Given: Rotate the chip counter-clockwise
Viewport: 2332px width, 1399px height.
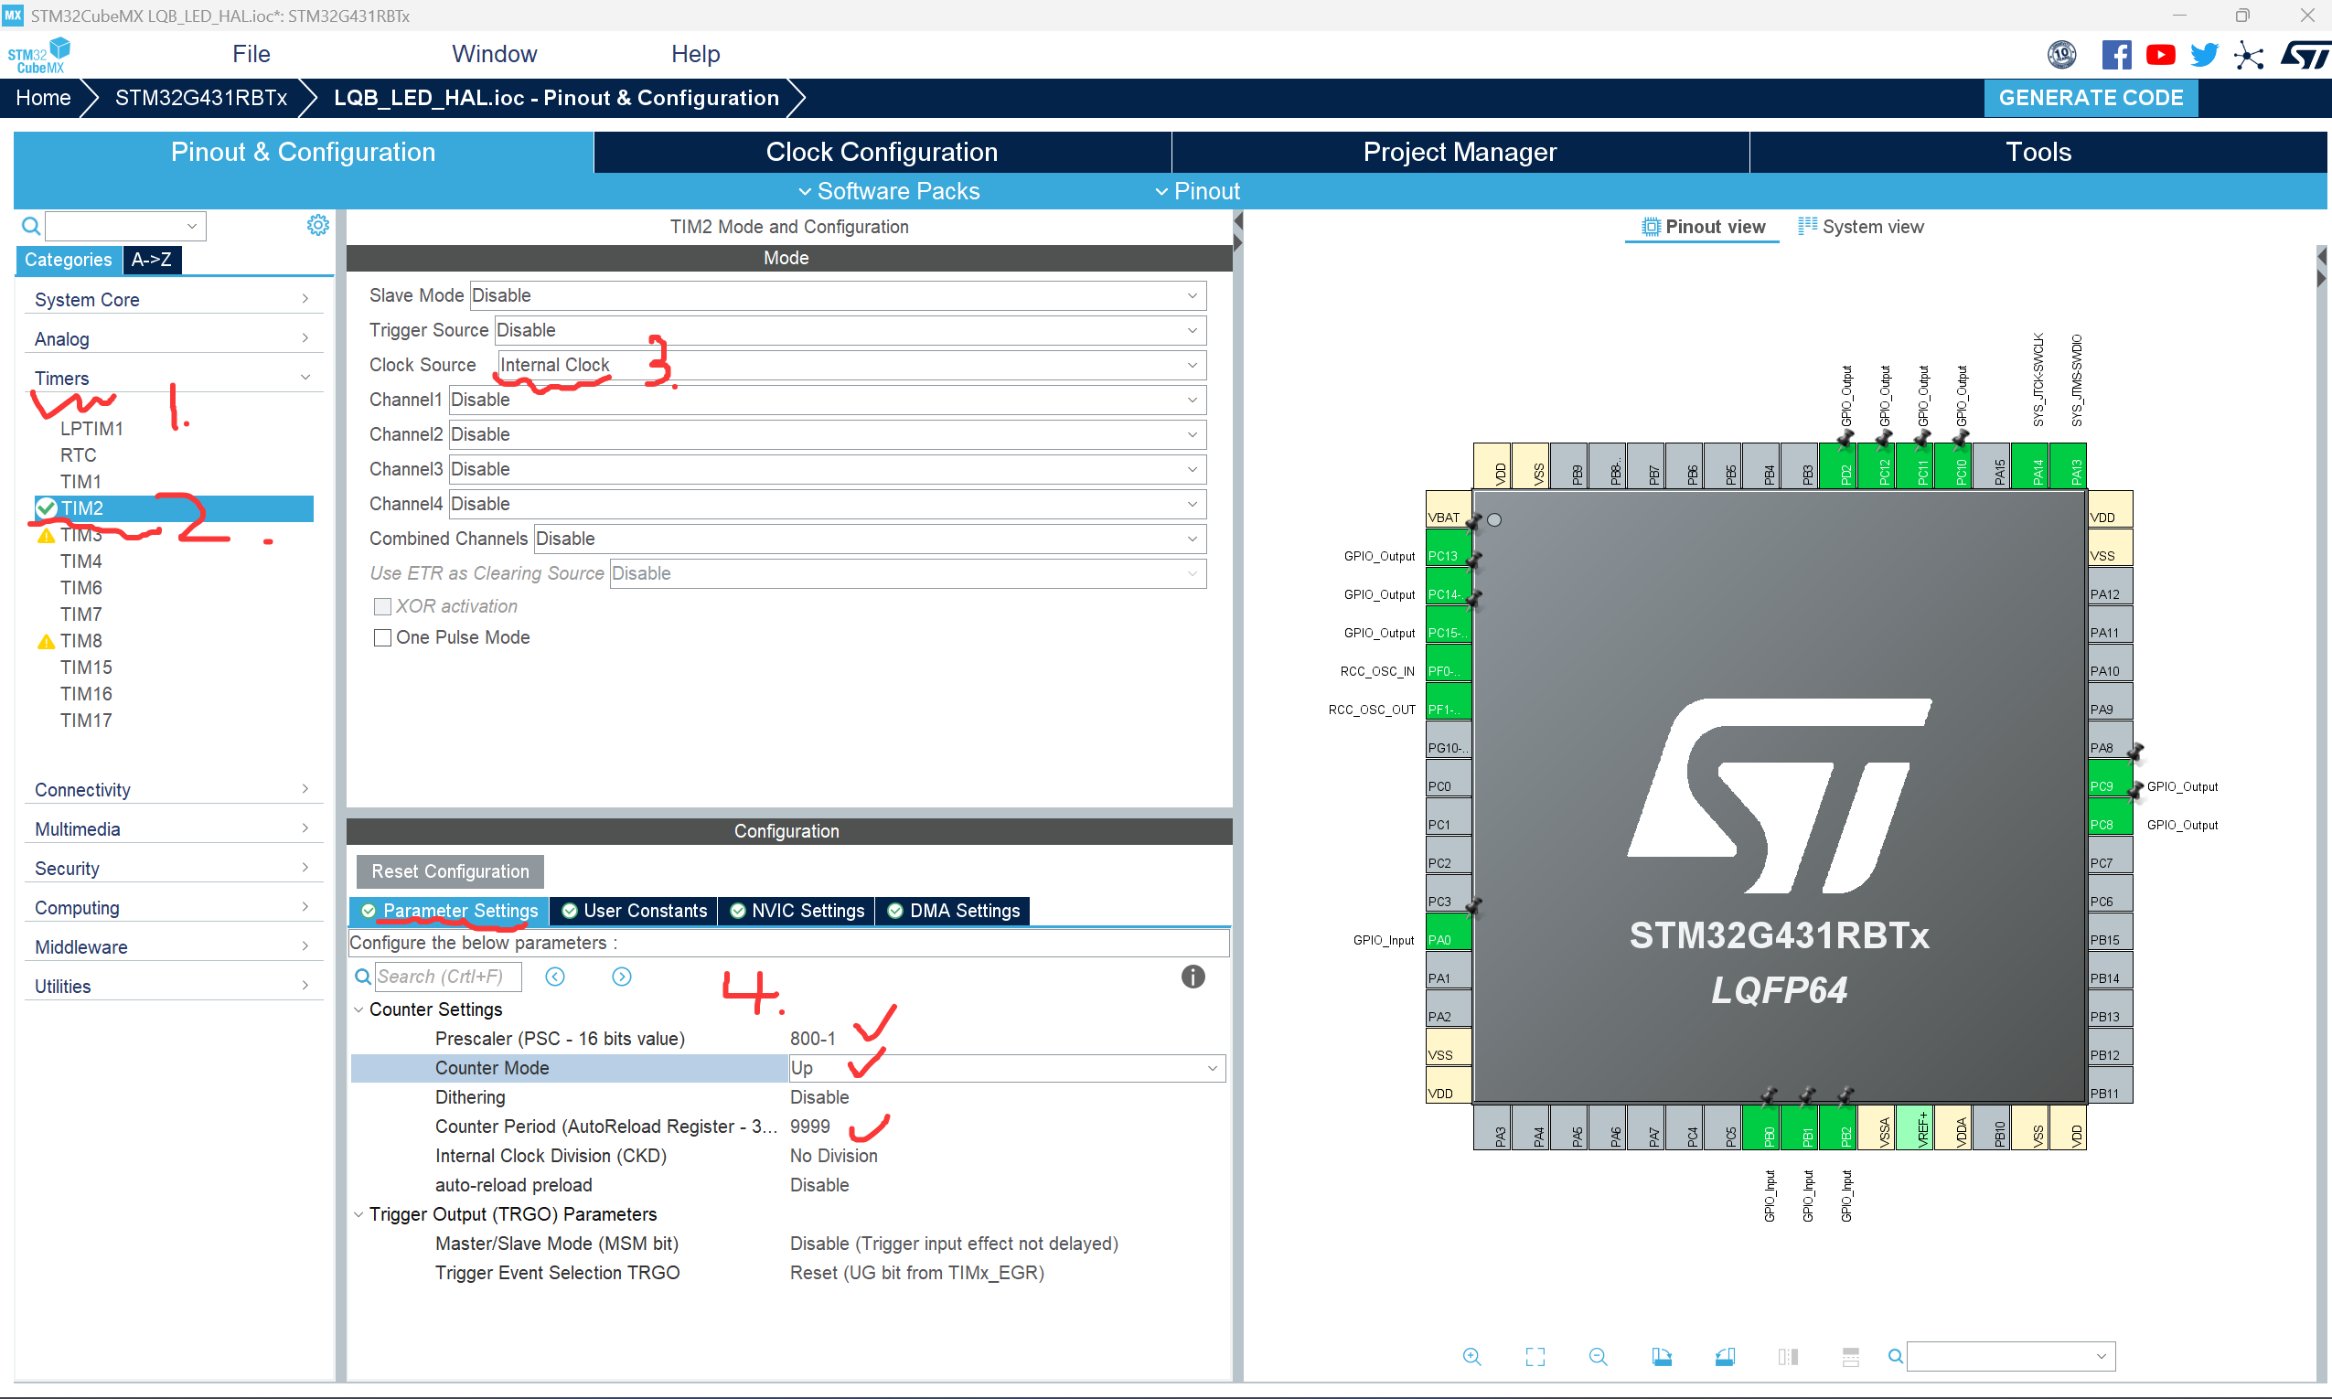Looking at the screenshot, I should click(x=1725, y=1357).
